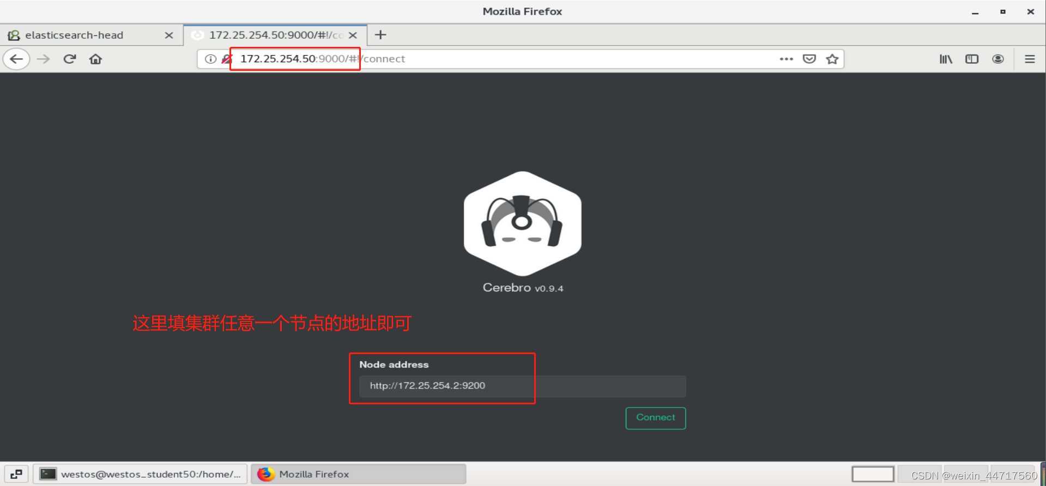Image resolution: width=1046 pixels, height=486 pixels.
Task: Select the 172.25.254.50:9000 tab
Action: [275, 35]
